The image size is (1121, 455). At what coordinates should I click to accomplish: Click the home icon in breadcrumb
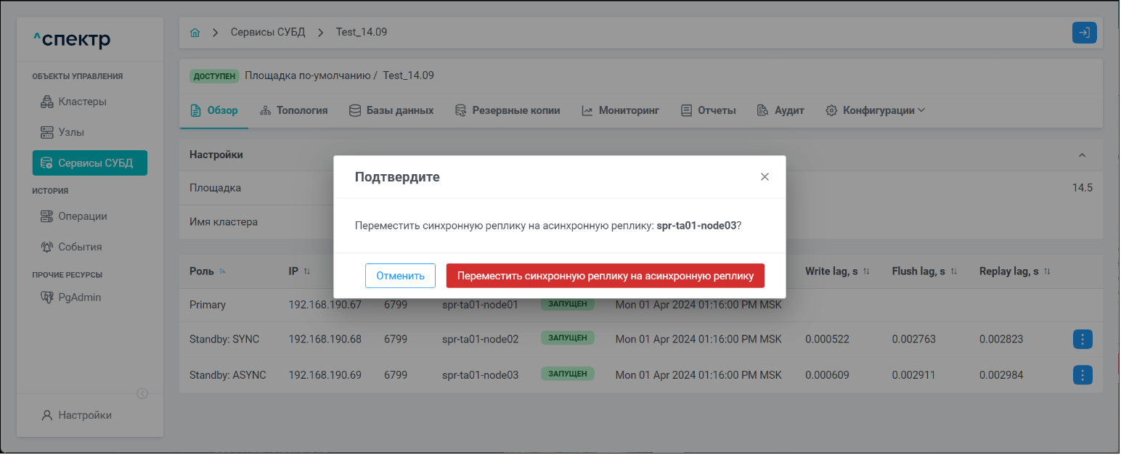click(195, 33)
